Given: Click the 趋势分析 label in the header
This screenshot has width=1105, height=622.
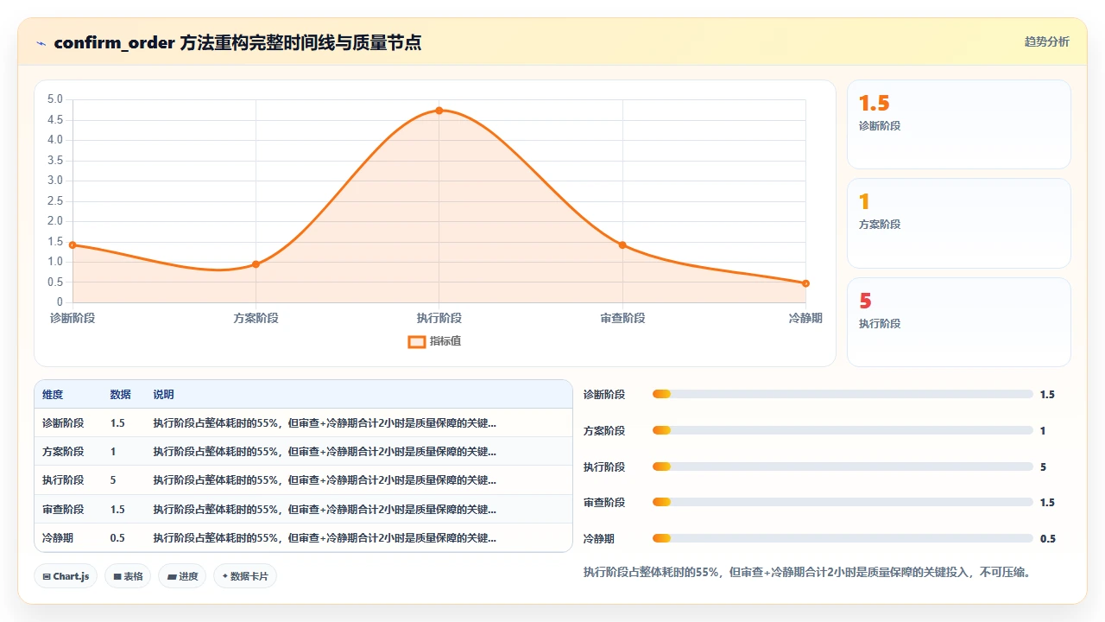Looking at the screenshot, I should 1046,41.
